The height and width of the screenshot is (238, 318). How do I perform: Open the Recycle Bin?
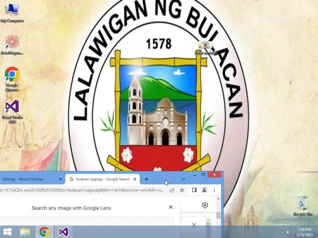pos(302,206)
